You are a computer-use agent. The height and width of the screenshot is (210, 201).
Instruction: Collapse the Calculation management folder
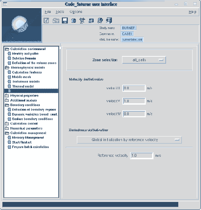(7, 133)
